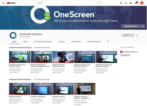Click the Hitachi Starboard sidebar heading
The height and width of the screenshot is (106, 147).
(127, 47)
